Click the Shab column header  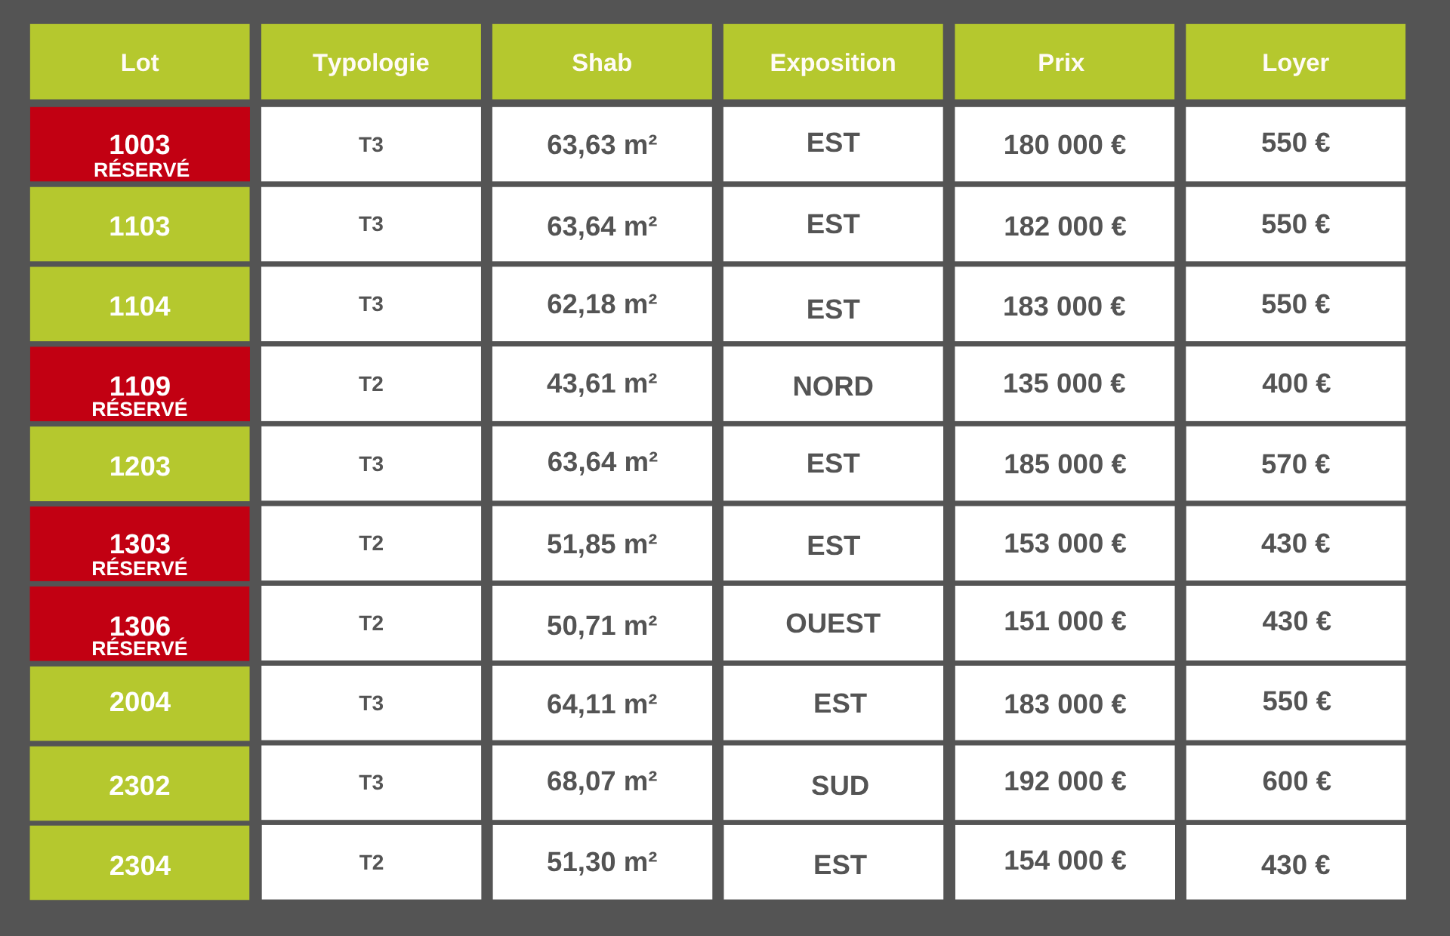tap(602, 62)
